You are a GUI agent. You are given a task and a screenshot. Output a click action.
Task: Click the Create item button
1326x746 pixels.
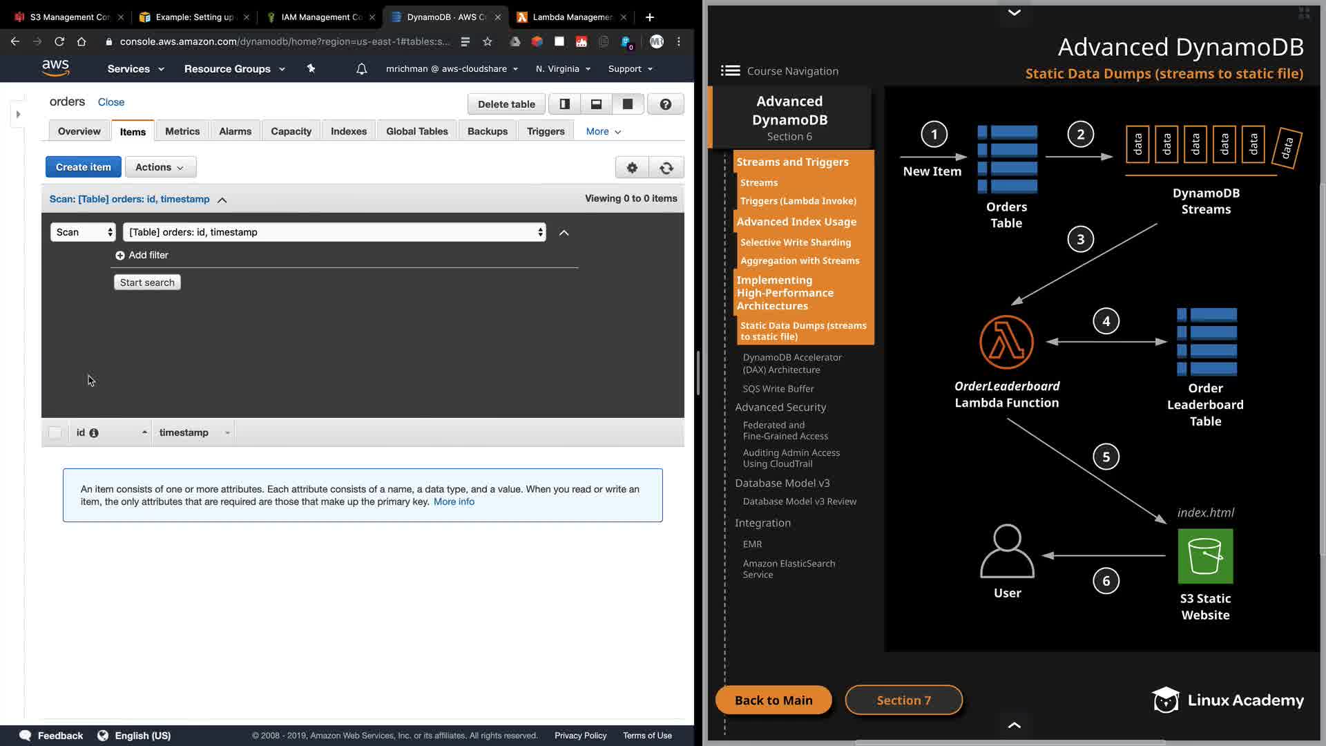[83, 167]
